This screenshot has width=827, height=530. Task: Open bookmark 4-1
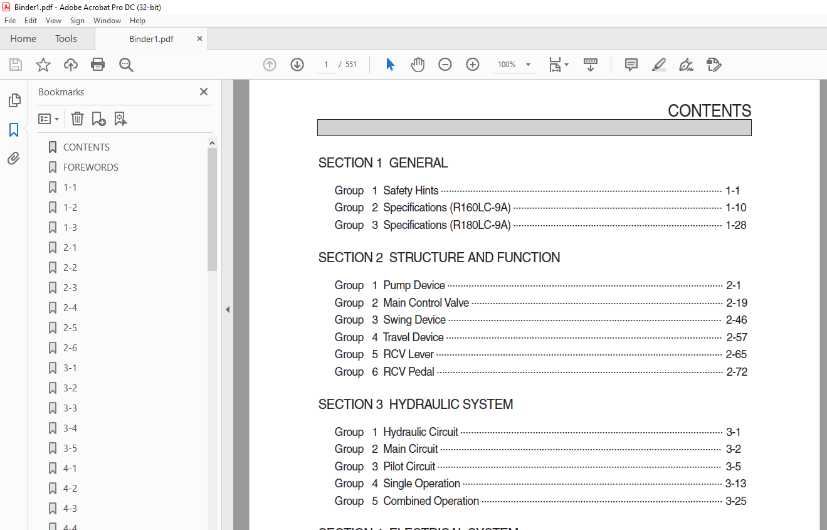[x=70, y=469]
